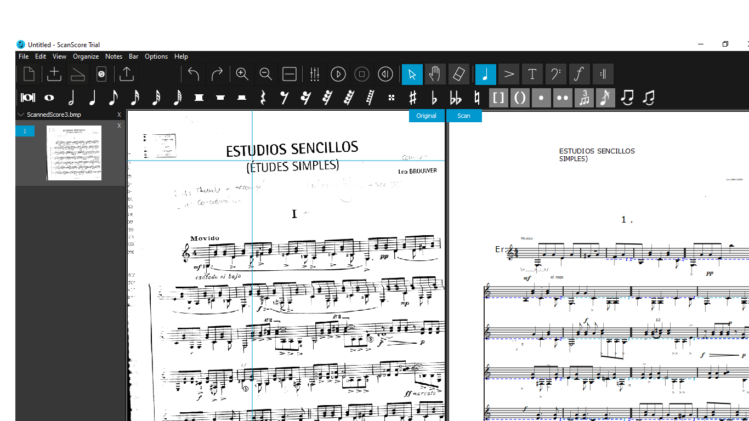Click the new document icon
The height and width of the screenshot is (421, 749).
coord(29,74)
